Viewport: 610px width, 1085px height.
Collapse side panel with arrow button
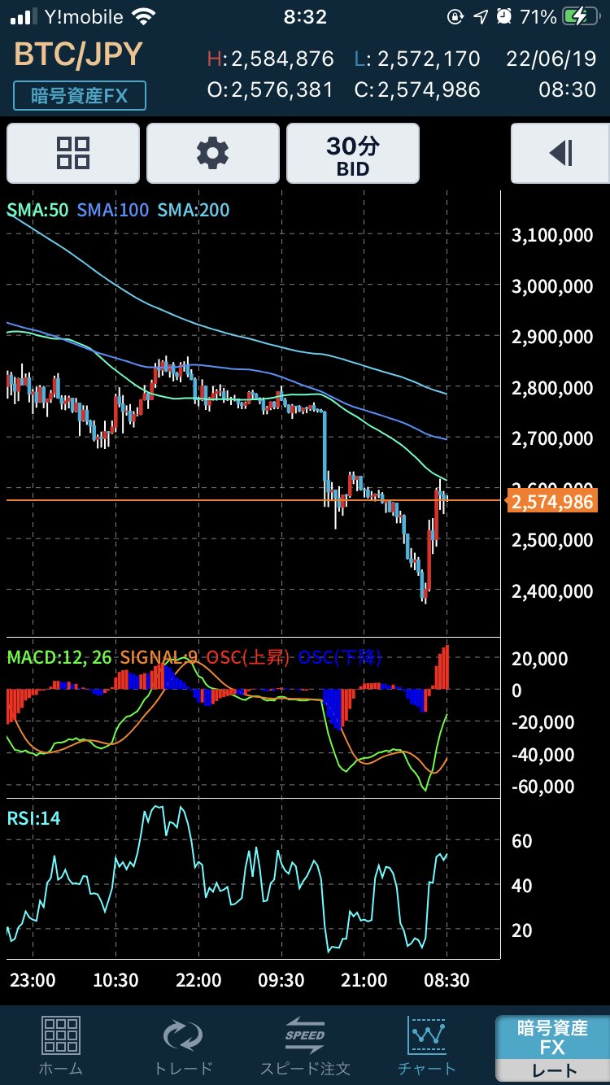[x=560, y=154]
